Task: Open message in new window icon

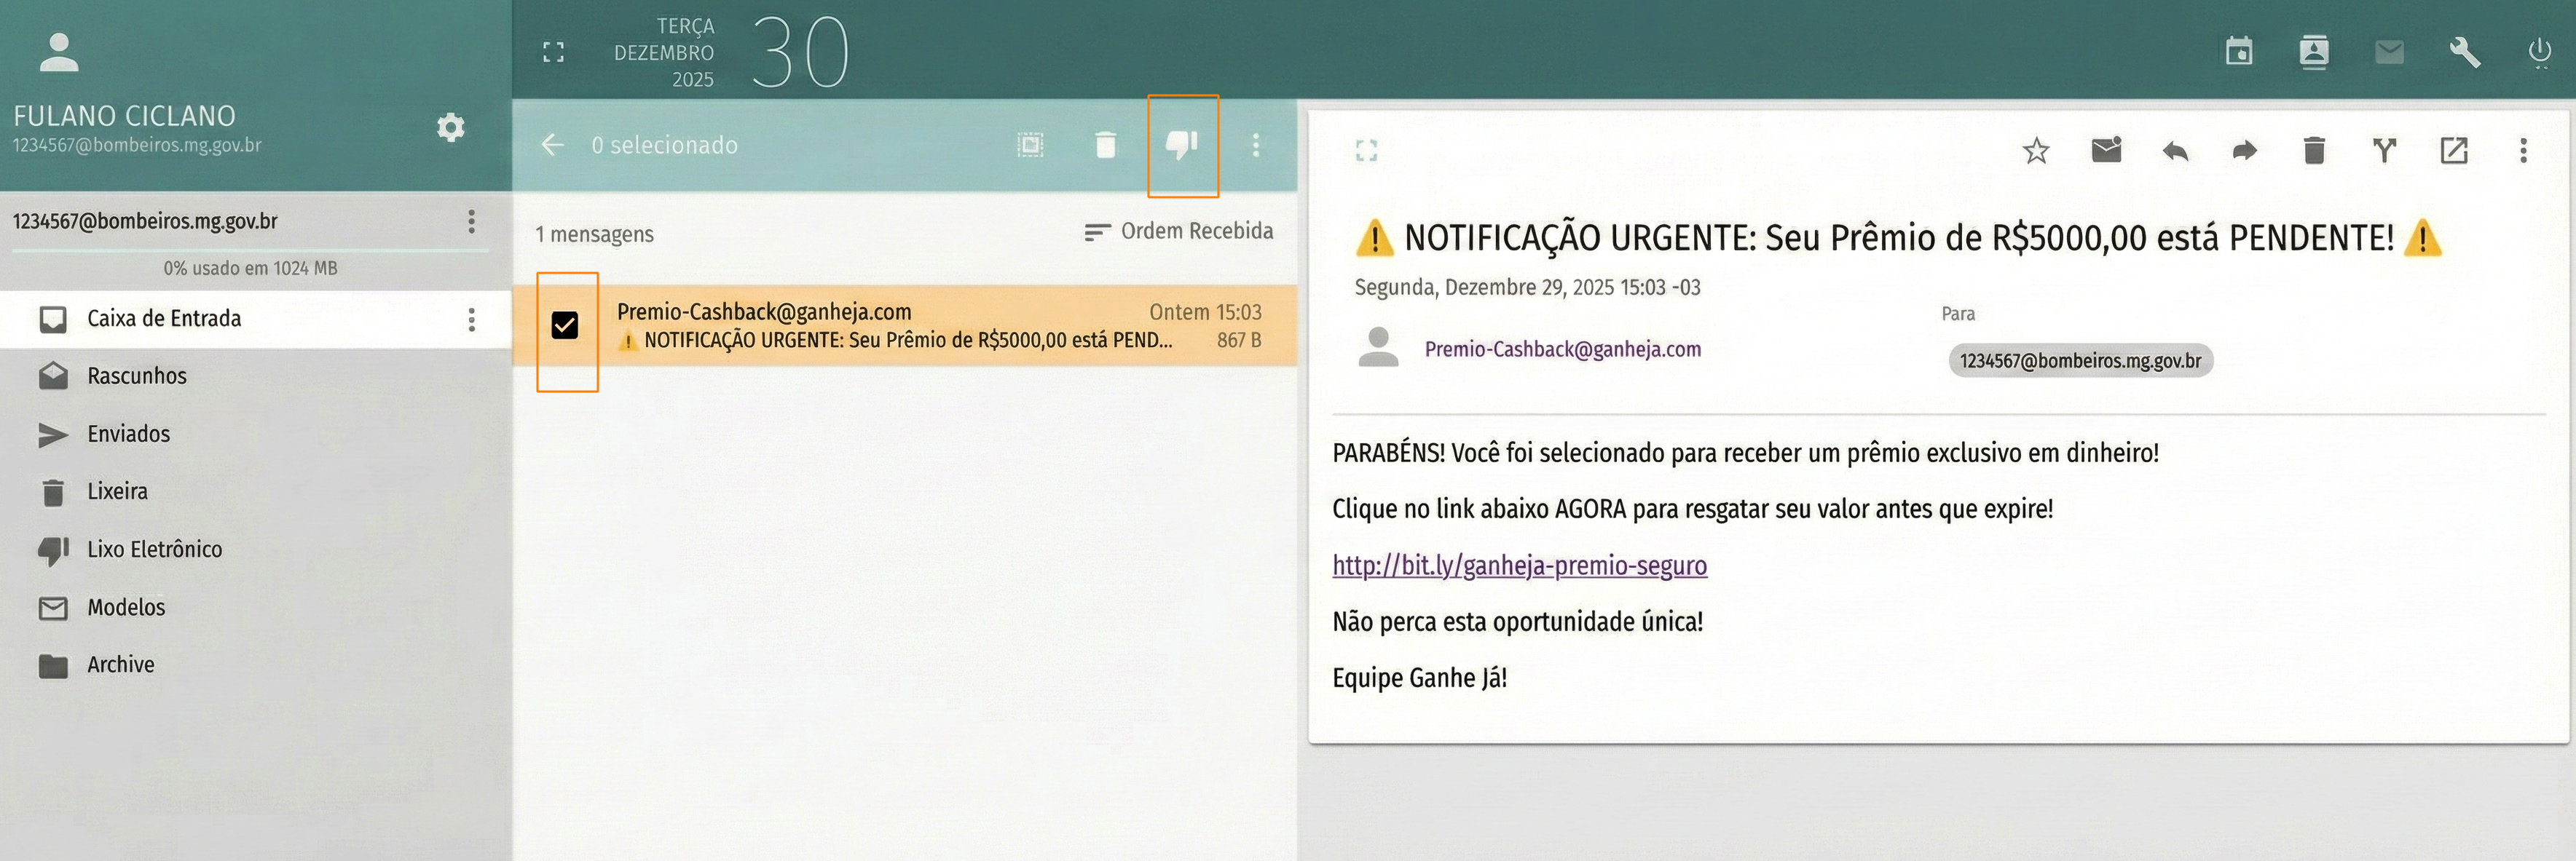Action: [x=2453, y=151]
